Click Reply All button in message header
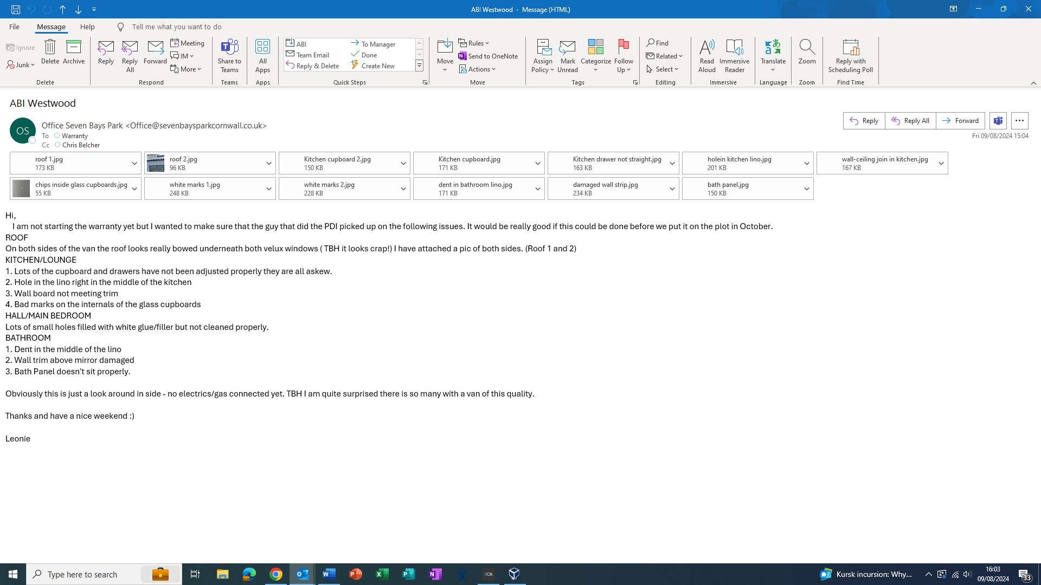 click(x=910, y=121)
